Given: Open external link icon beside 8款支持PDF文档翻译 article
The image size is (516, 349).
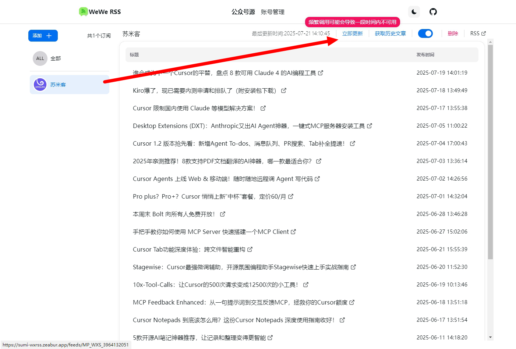Looking at the screenshot, I should coord(319,161).
